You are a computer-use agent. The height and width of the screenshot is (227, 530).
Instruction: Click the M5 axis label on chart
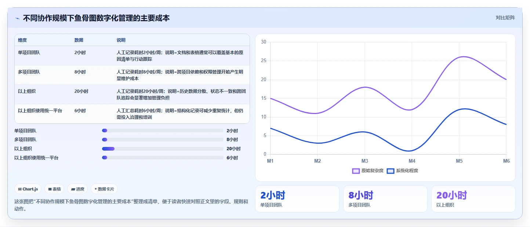(x=459, y=161)
